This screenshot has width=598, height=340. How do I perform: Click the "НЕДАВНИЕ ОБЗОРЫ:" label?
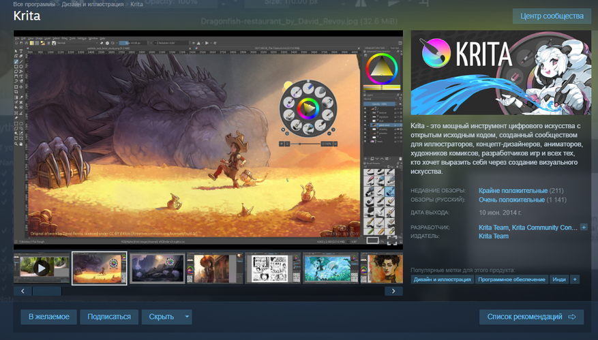(x=438, y=191)
